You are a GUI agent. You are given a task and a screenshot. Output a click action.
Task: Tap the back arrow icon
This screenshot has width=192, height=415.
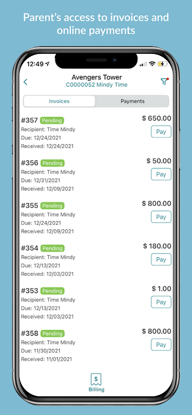25,82
